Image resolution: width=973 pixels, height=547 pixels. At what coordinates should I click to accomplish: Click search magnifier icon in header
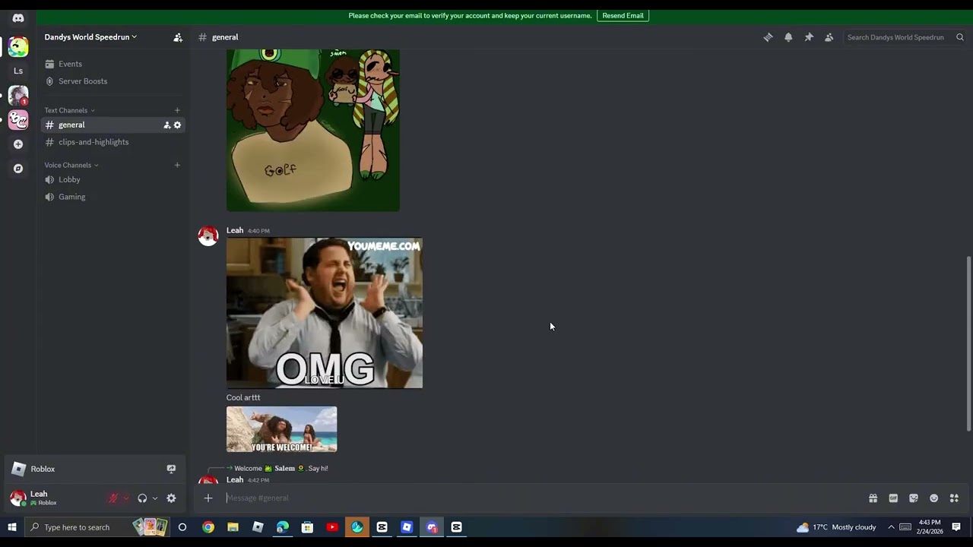point(959,37)
